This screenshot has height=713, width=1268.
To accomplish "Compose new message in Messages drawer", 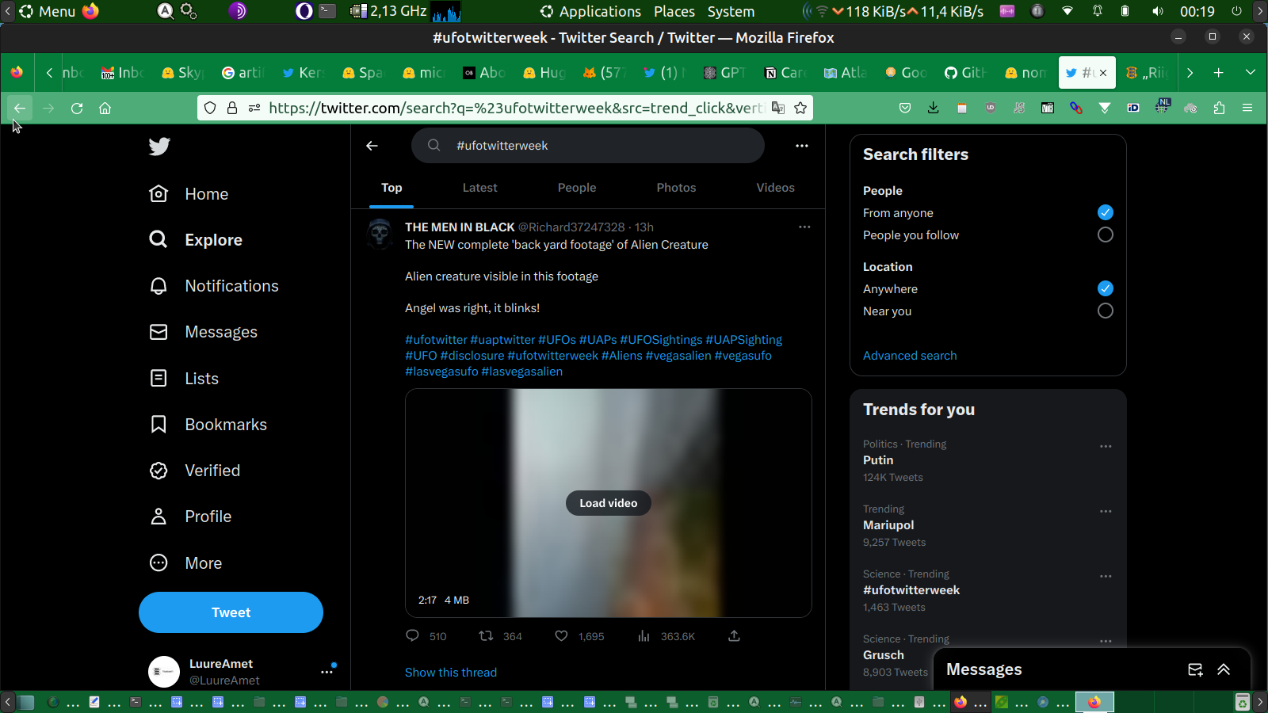I will (x=1195, y=669).
